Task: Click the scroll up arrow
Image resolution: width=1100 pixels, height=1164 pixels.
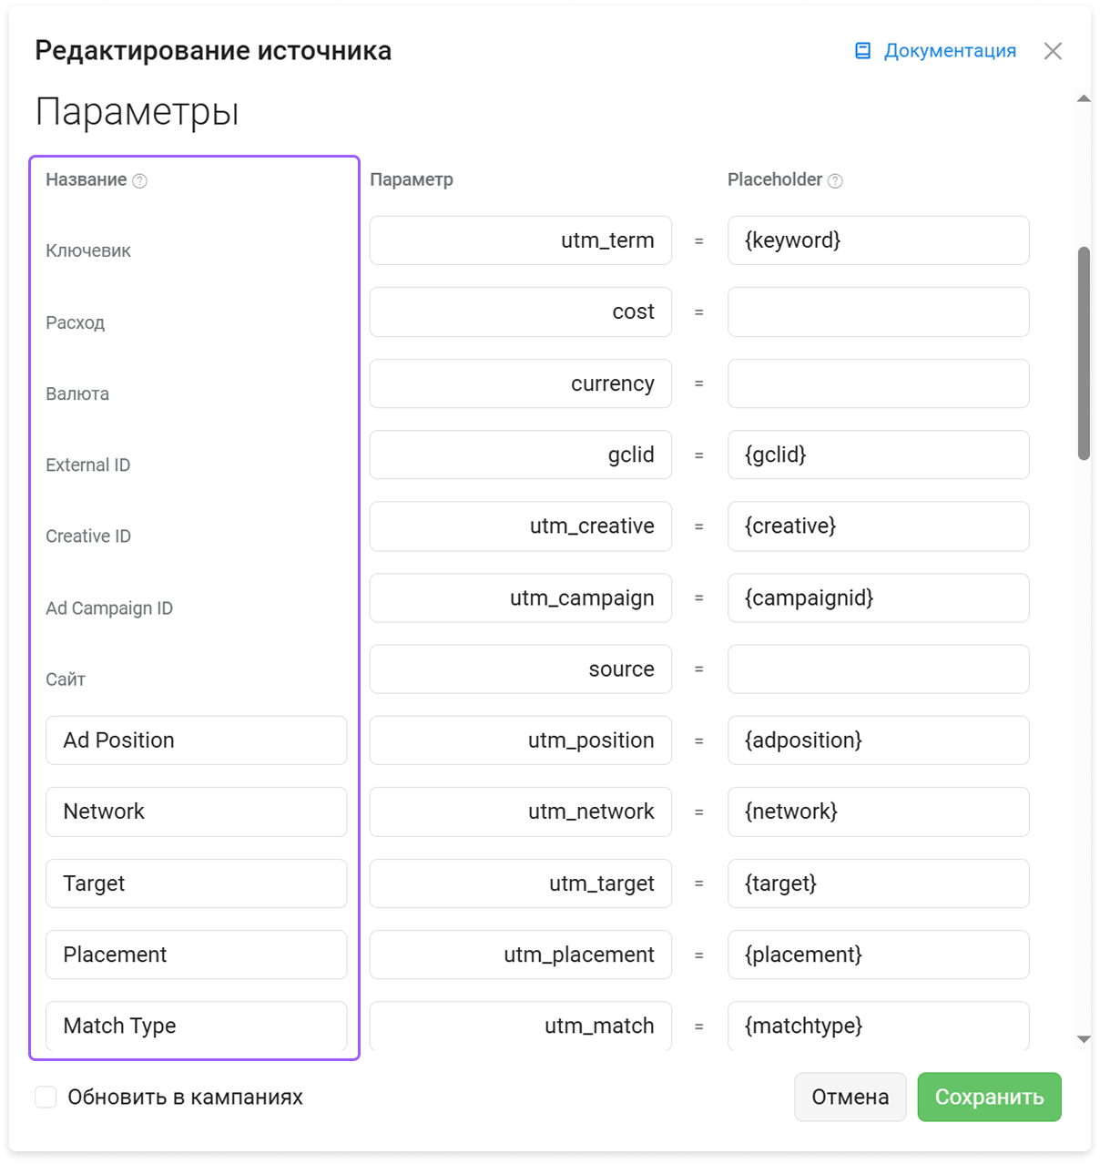Action: [x=1084, y=98]
